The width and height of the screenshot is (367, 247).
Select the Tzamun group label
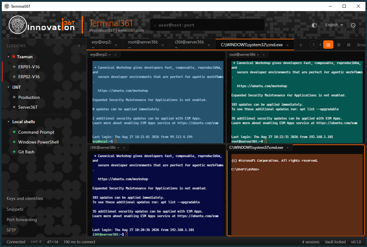(x=25, y=57)
